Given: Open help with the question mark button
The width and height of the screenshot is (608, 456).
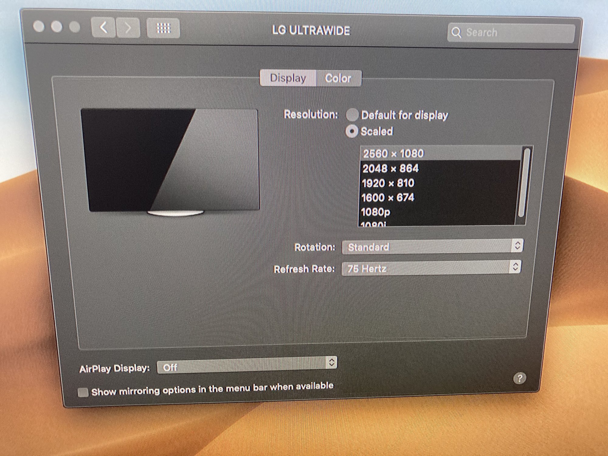Looking at the screenshot, I should coord(520,378).
